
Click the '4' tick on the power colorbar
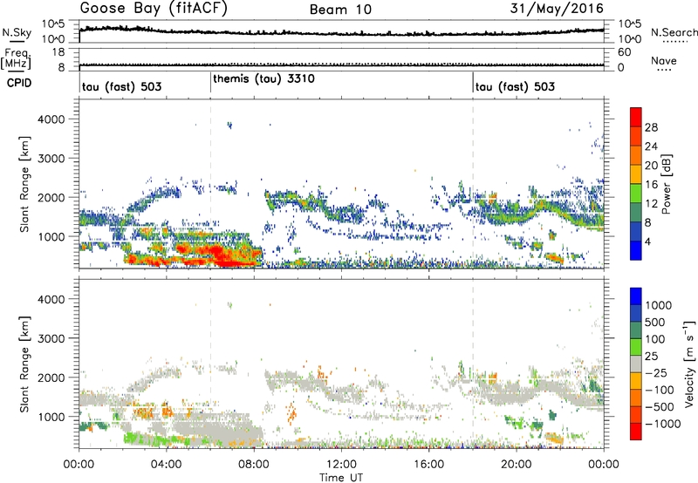[647, 242]
